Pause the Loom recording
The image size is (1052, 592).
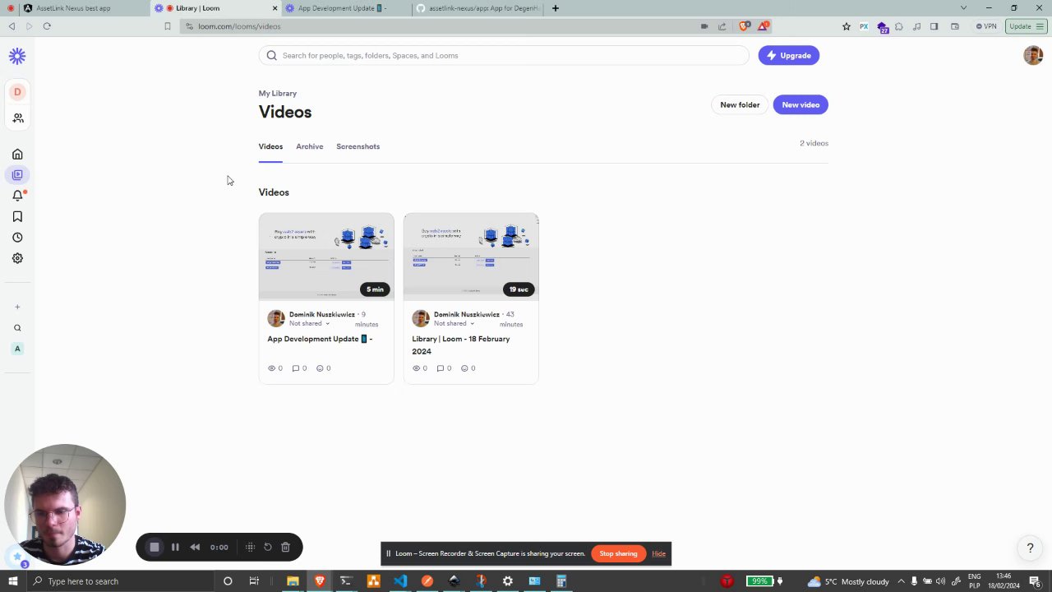(x=175, y=548)
